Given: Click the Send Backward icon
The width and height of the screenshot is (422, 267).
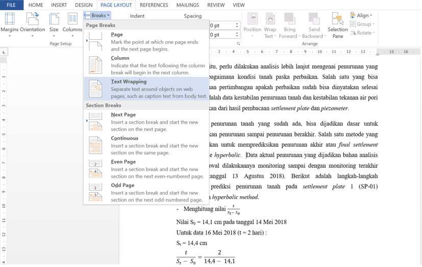Looking at the screenshot, I should [x=314, y=19].
